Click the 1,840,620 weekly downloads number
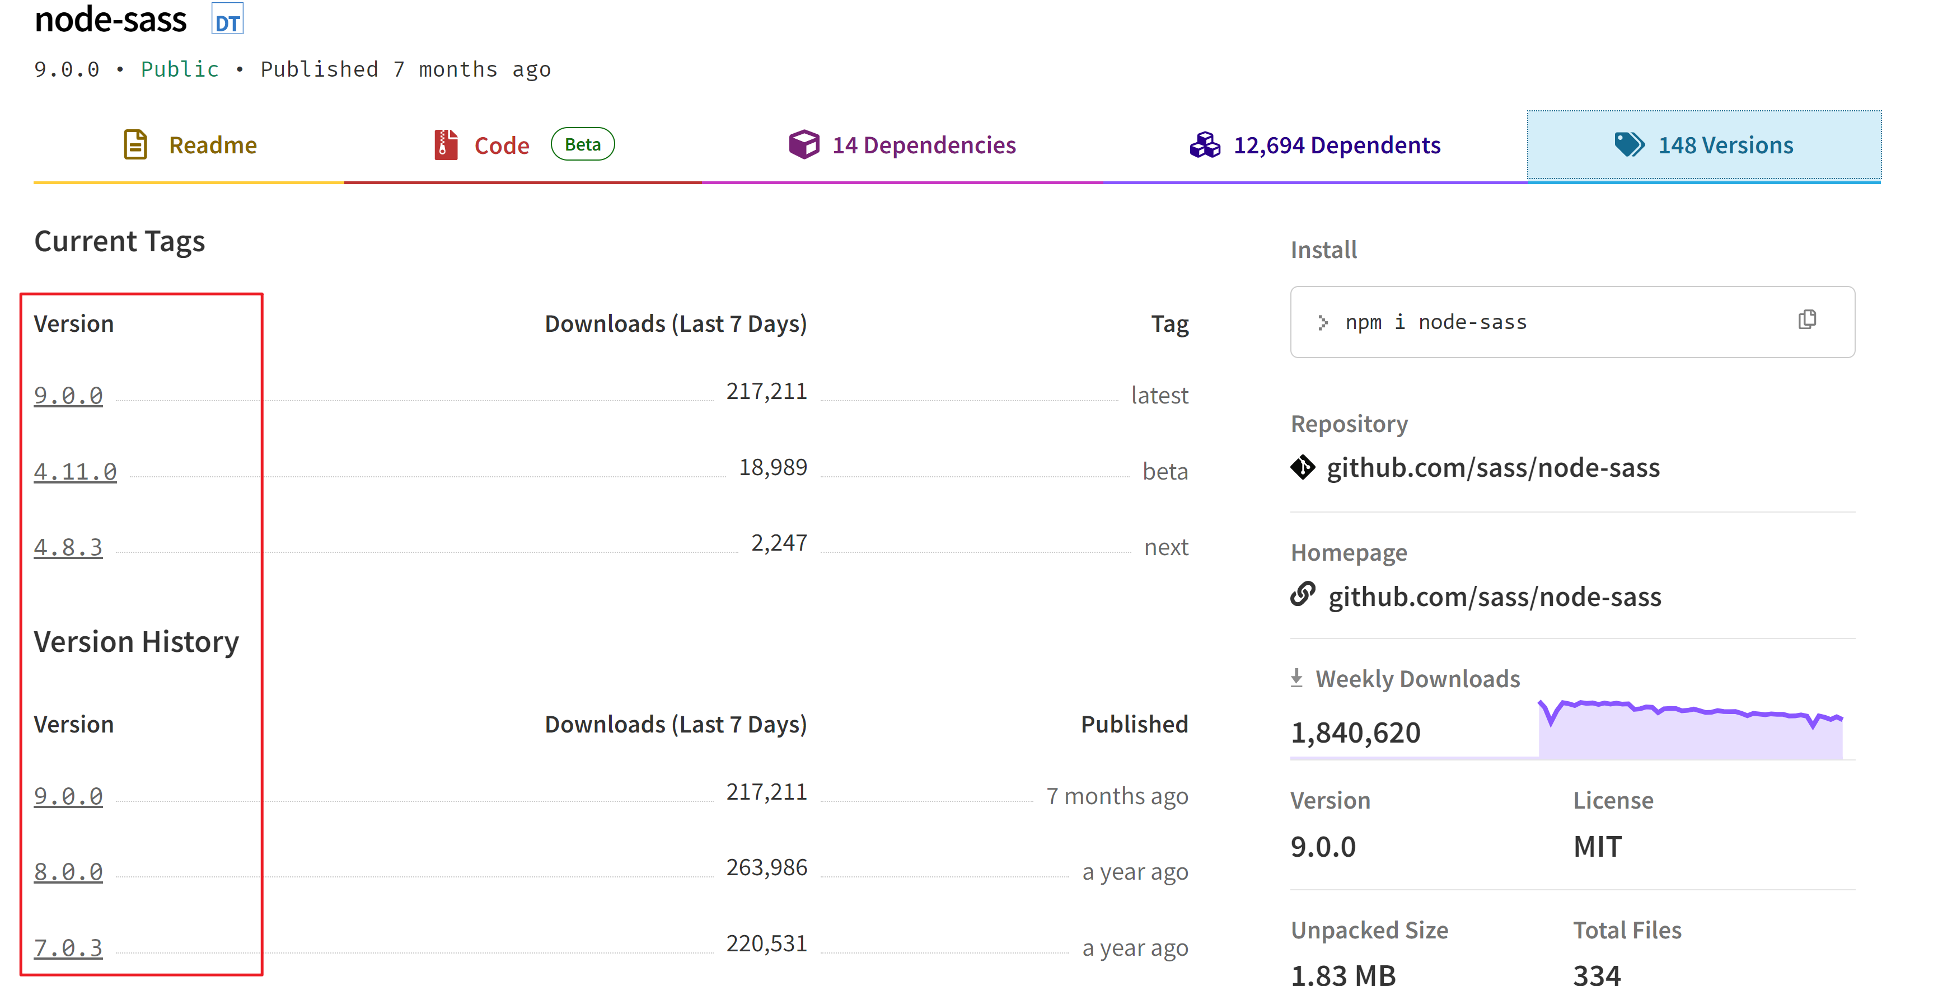This screenshot has height=986, width=1938. pos(1356,732)
